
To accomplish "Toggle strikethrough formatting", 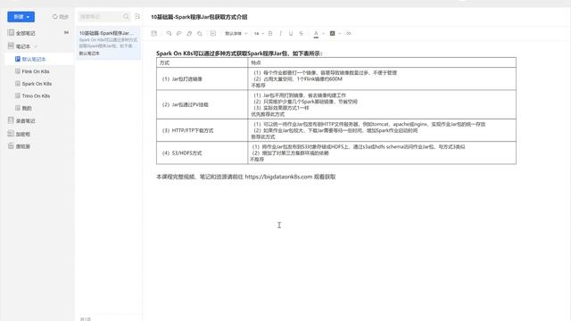I will coord(302,34).
